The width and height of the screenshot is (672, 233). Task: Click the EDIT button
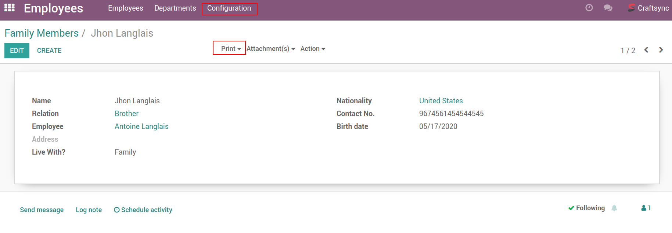17,51
